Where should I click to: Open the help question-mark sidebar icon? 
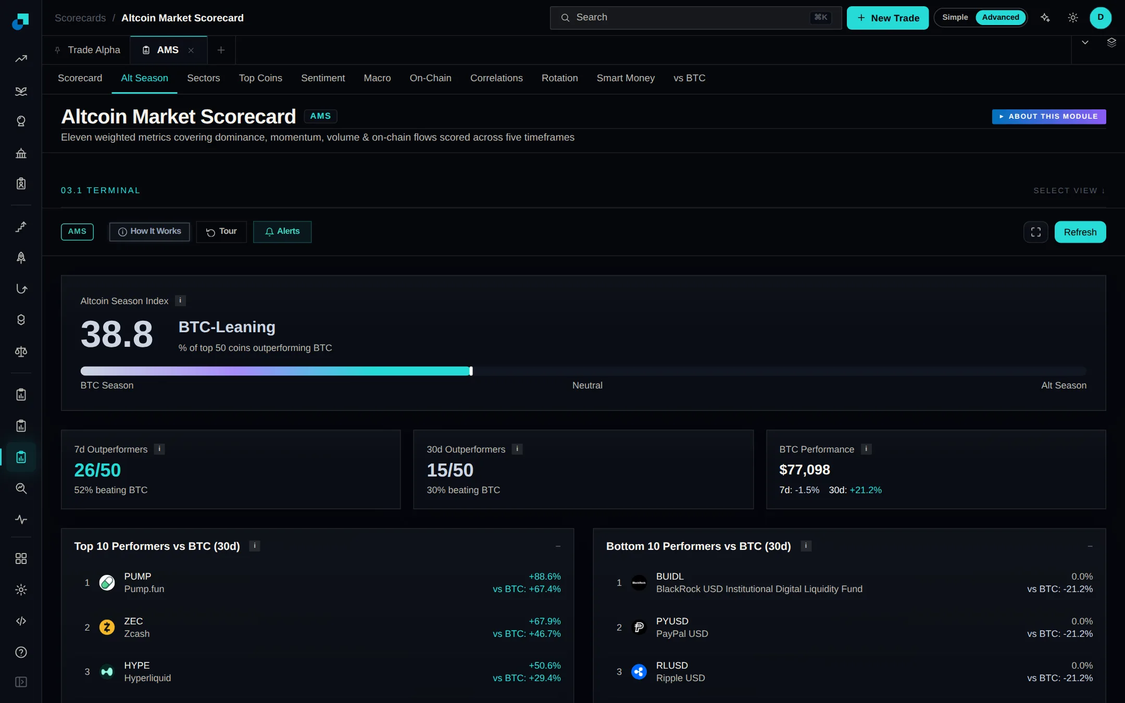tap(21, 652)
